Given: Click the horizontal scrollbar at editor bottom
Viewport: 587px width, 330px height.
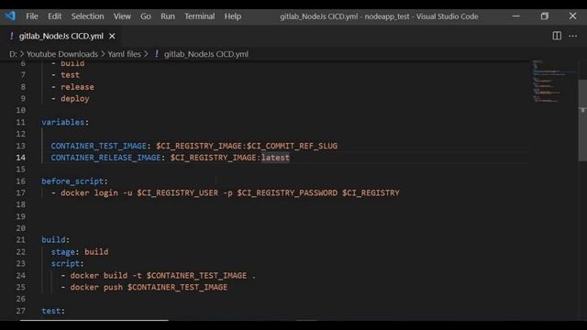Looking at the screenshot, I should coord(94,320).
